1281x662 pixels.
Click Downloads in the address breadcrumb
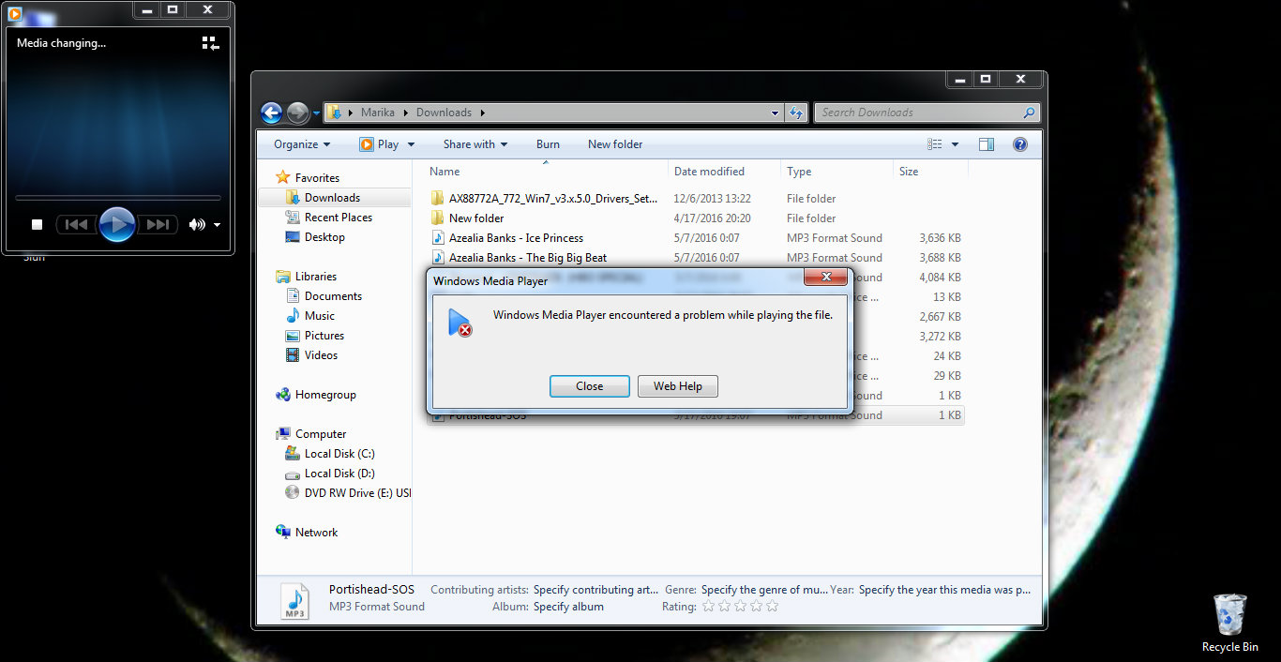(444, 113)
